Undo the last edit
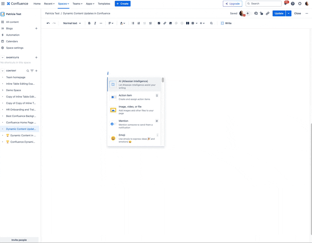 tap(48, 23)
